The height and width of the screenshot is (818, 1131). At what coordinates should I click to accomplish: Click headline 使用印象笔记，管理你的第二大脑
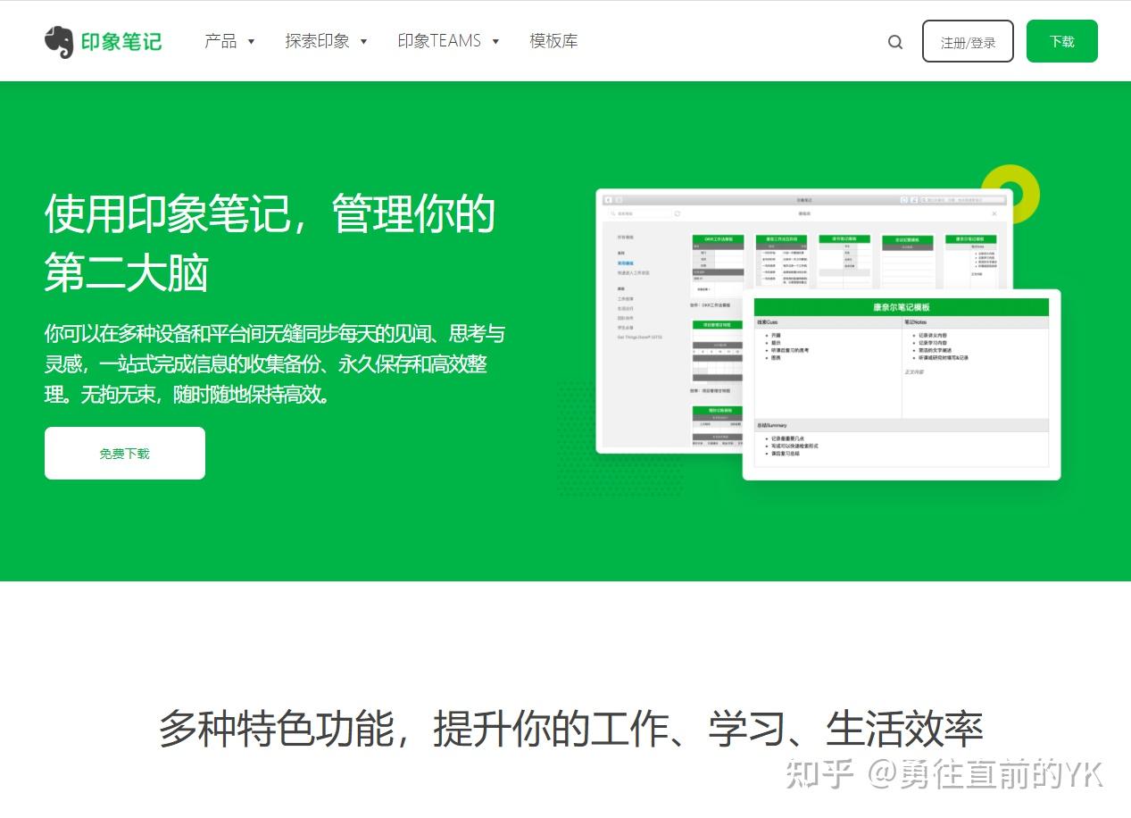pyautogui.click(x=270, y=242)
